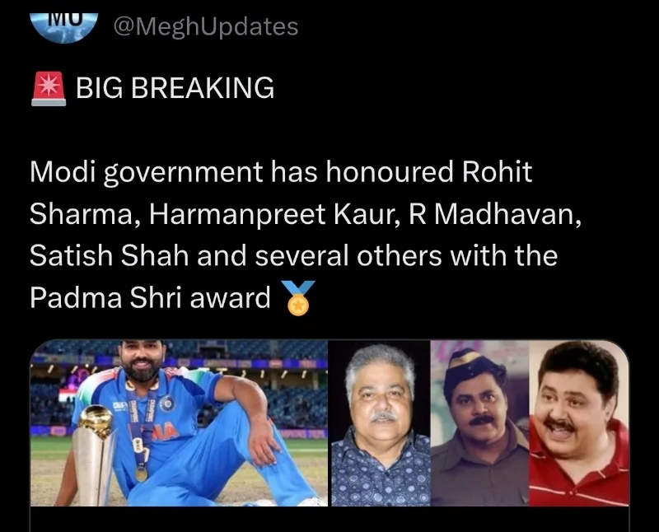The image size is (659, 532).
Task: Open the MU profile avatar
Action: [64, 26]
